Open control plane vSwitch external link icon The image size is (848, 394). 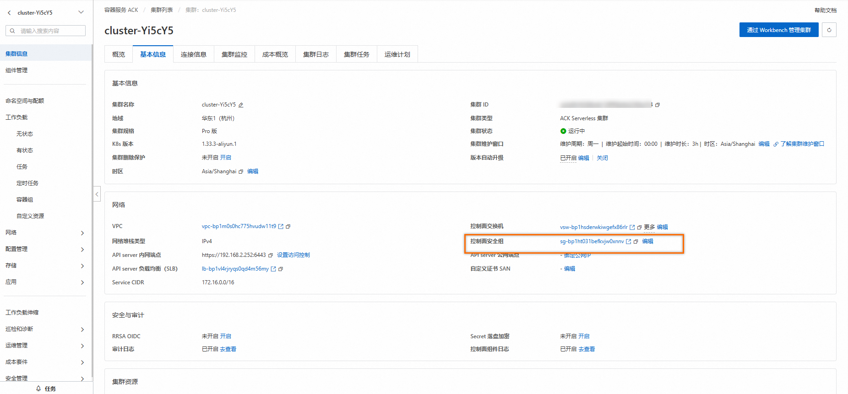click(x=632, y=227)
